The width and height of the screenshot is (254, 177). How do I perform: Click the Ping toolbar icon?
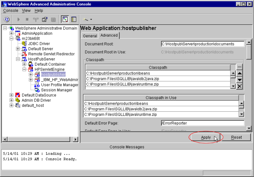tap(36, 19)
